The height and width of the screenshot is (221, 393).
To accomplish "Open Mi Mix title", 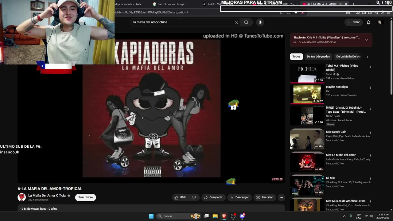I will pyautogui.click(x=330, y=178).
